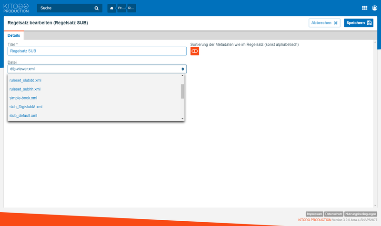Open the Impressum footer link
The width and height of the screenshot is (381, 226).
pyautogui.click(x=314, y=214)
